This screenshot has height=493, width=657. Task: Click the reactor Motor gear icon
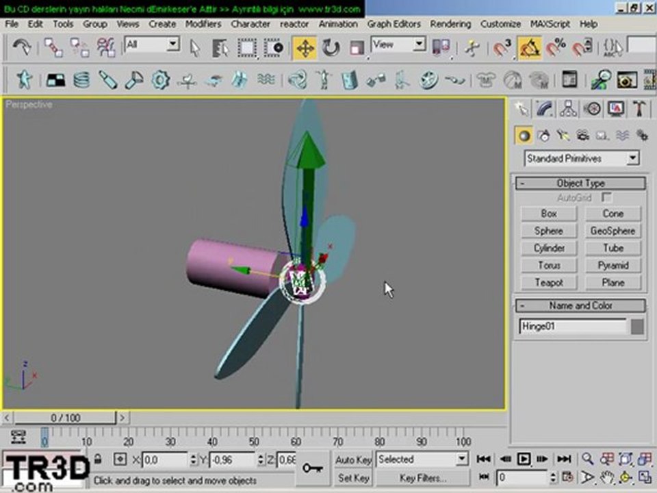pos(160,79)
